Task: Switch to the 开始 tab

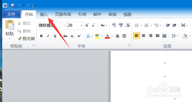Action: tap(29, 14)
